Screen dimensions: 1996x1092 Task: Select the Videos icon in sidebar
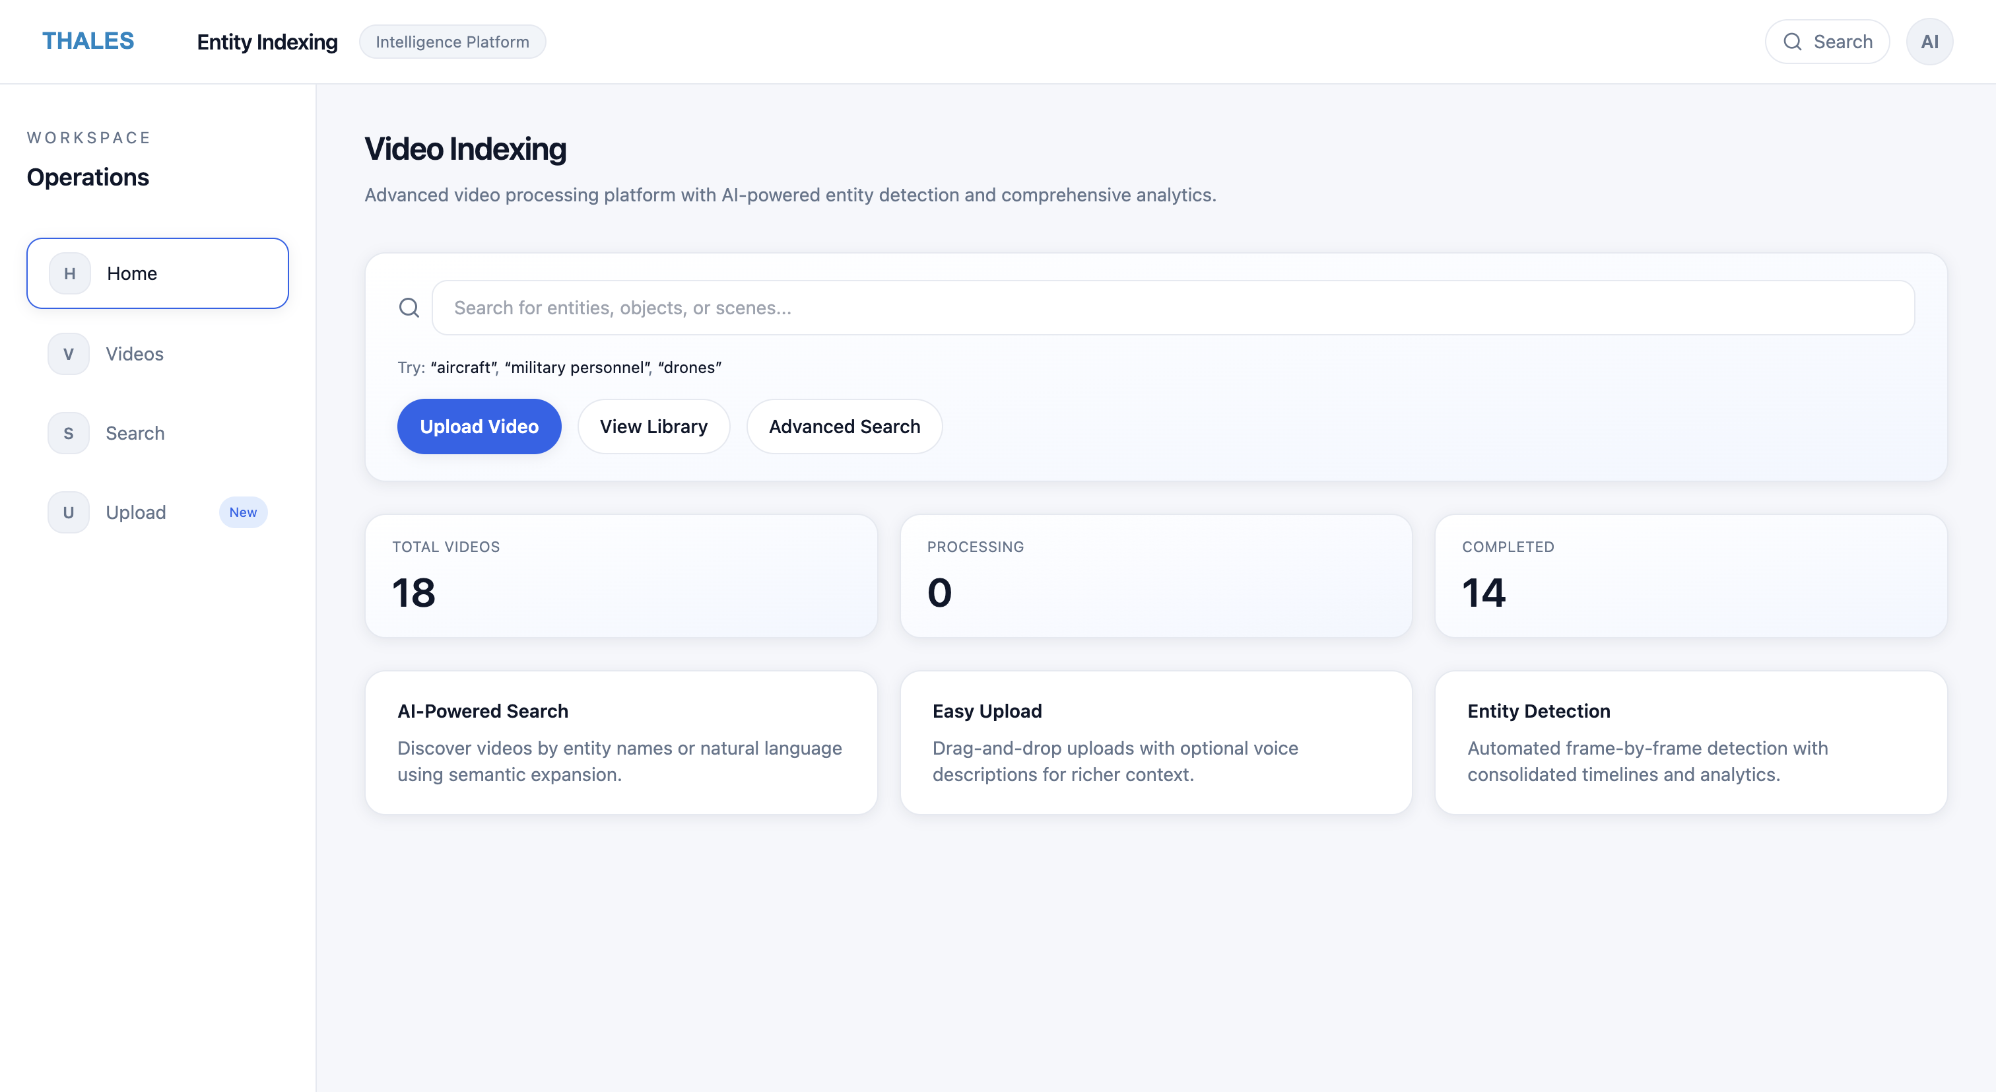[x=68, y=353]
